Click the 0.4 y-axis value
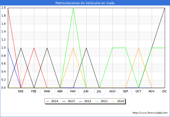 coord(3,72)
